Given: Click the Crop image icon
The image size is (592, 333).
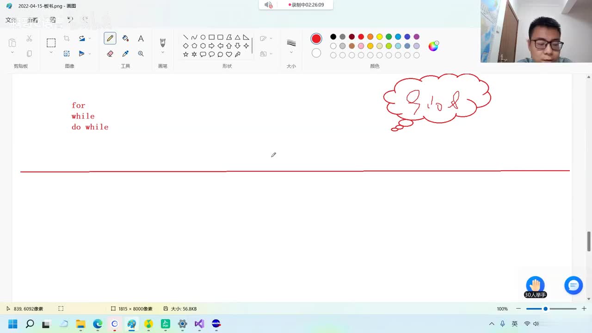Looking at the screenshot, I should (67, 38).
